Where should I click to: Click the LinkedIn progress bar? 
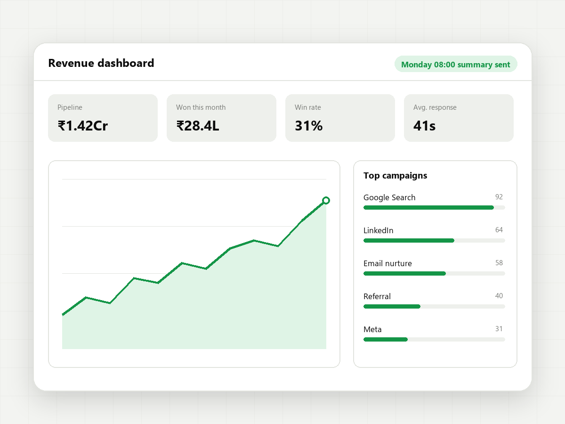tap(434, 240)
